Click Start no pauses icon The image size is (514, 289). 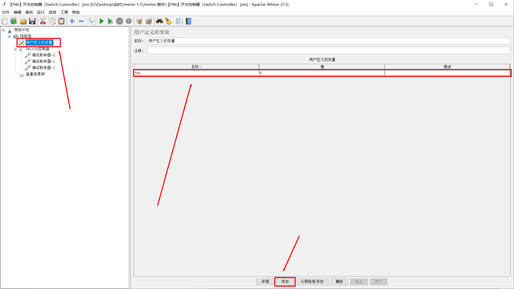coord(110,21)
